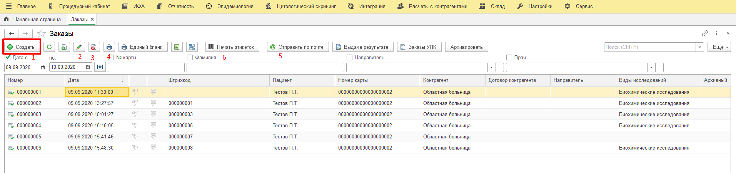Click the standalone printer icon
The width and height of the screenshot is (736, 173).
(109, 47)
